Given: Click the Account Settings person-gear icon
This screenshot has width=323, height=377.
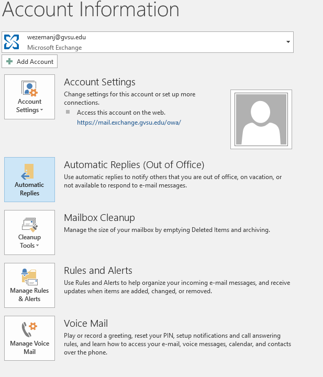Looking at the screenshot, I should (x=29, y=87).
